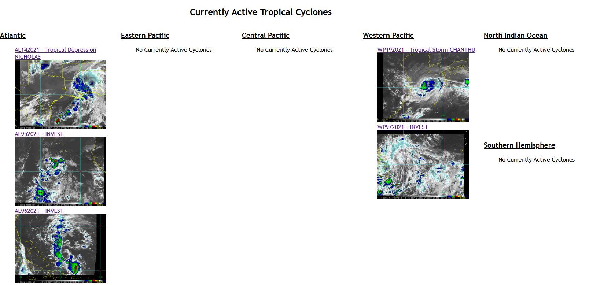The height and width of the screenshot is (285, 593).
Task: View the Chanthu satellite image thumbnail
Action: point(423,88)
